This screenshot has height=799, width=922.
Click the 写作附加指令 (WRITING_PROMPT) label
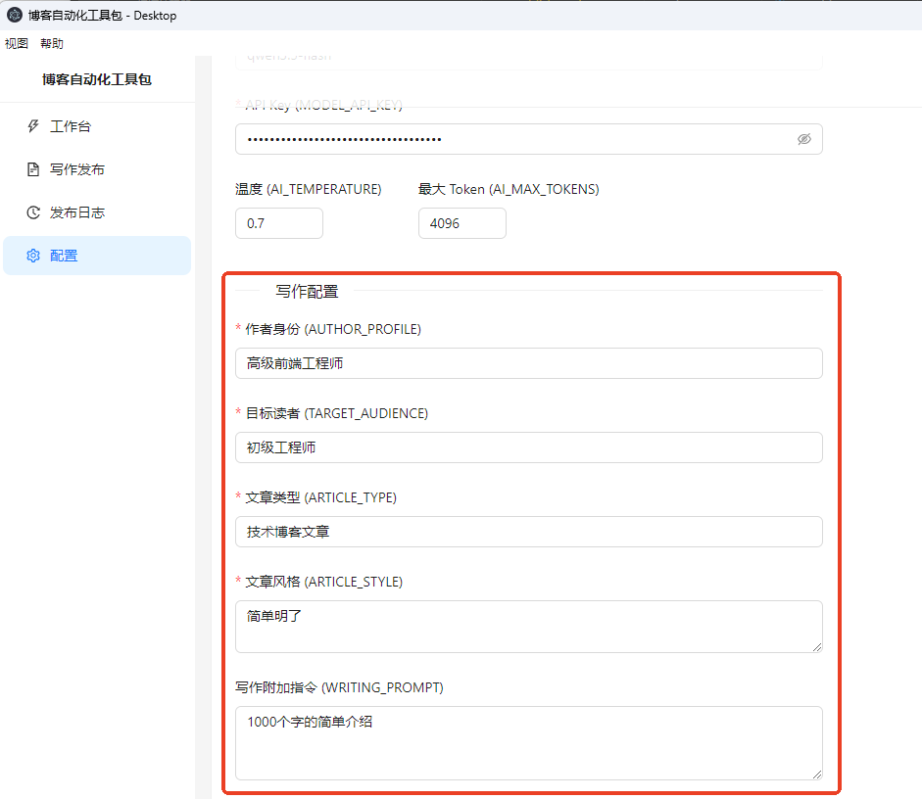pos(339,687)
